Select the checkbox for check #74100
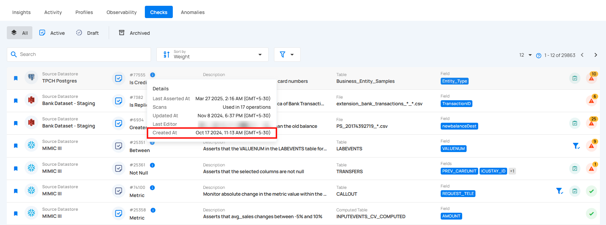Screen dimensions: 606x225 pos(119,191)
